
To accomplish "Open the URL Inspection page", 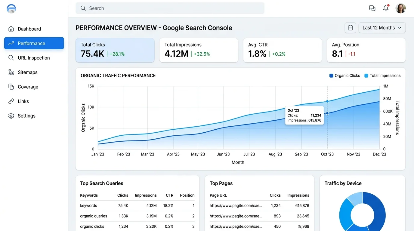I will 34,58.
